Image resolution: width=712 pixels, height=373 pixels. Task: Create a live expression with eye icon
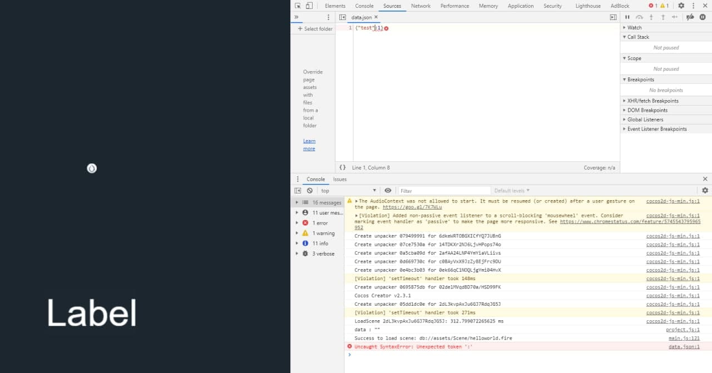[x=388, y=191]
